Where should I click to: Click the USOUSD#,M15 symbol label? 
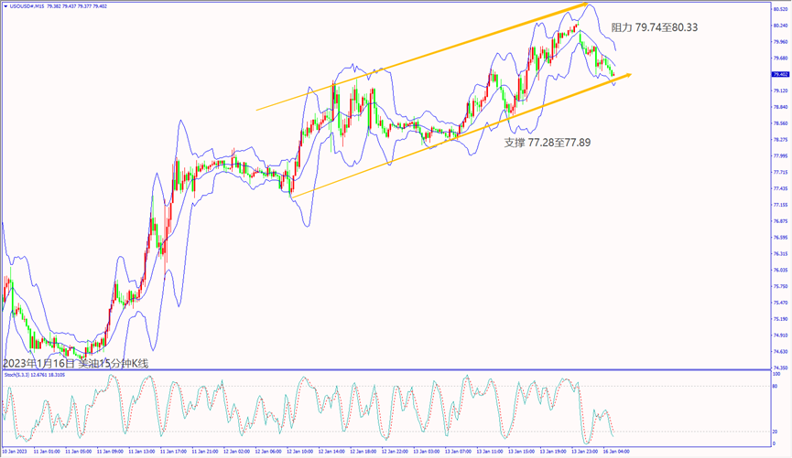pyautogui.click(x=29, y=5)
